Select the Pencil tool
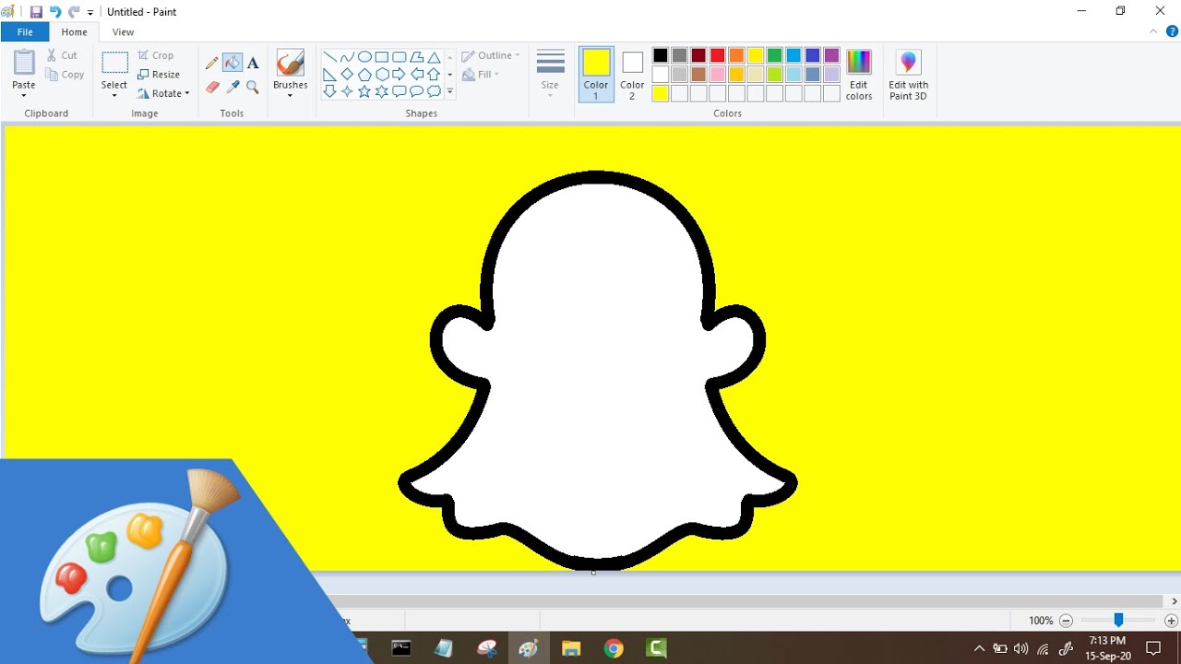1181x664 pixels. (x=212, y=63)
